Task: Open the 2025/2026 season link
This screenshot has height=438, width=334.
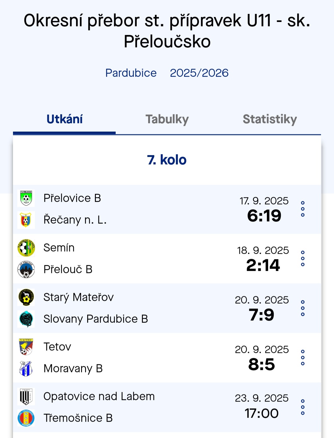Action: 199,73
